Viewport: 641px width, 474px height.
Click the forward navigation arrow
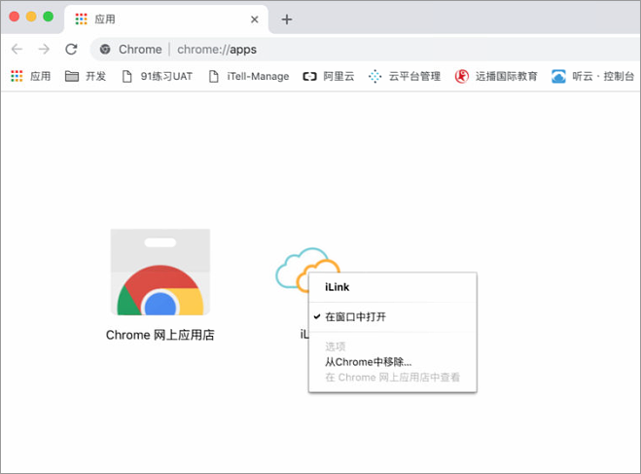coord(43,50)
